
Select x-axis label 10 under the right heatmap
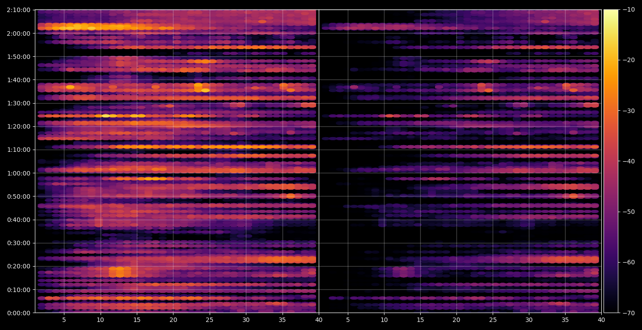click(384, 320)
